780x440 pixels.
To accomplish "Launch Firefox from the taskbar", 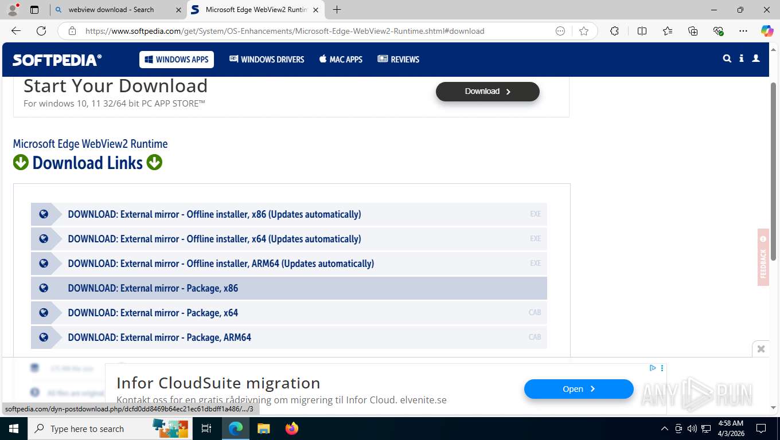I will pyautogui.click(x=292, y=429).
